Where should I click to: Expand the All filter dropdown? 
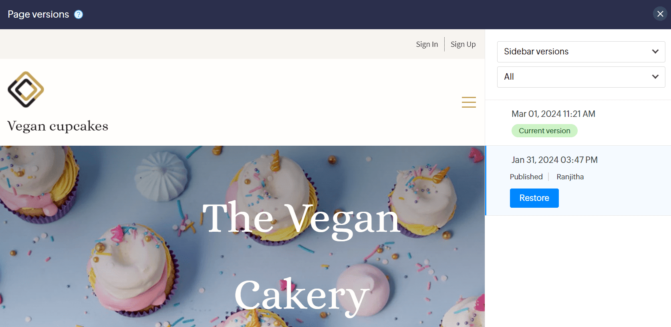[581, 77]
